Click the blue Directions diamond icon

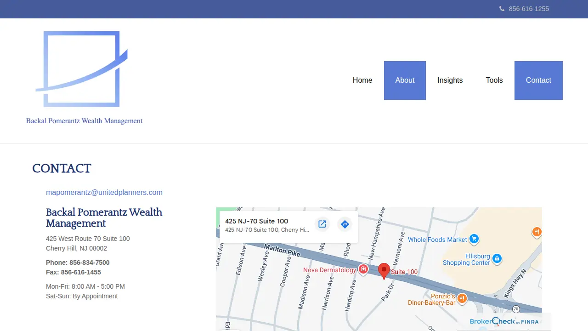pyautogui.click(x=345, y=224)
